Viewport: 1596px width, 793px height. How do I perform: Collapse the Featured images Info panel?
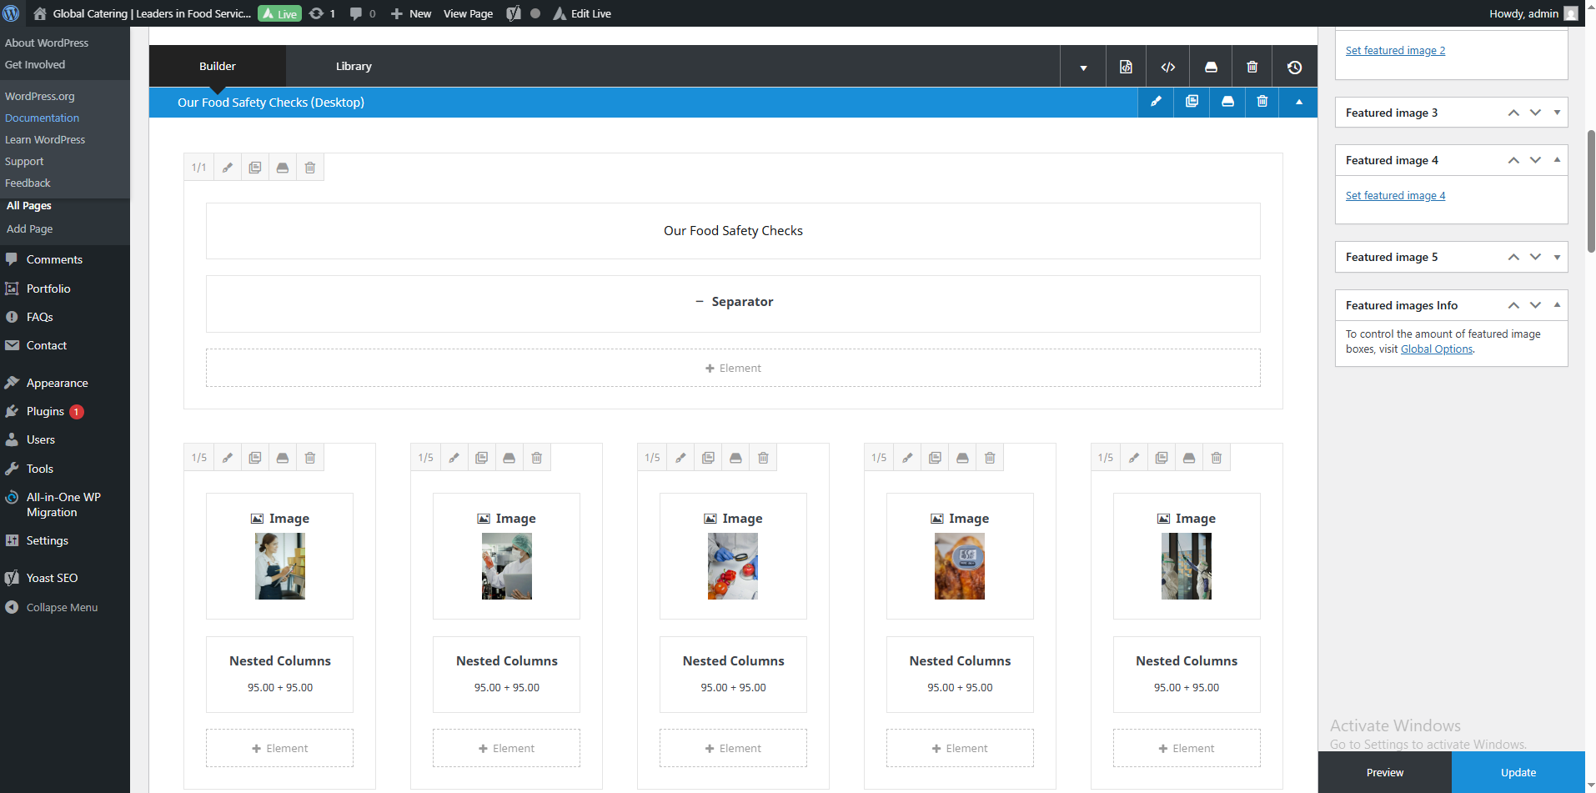coord(1557,305)
